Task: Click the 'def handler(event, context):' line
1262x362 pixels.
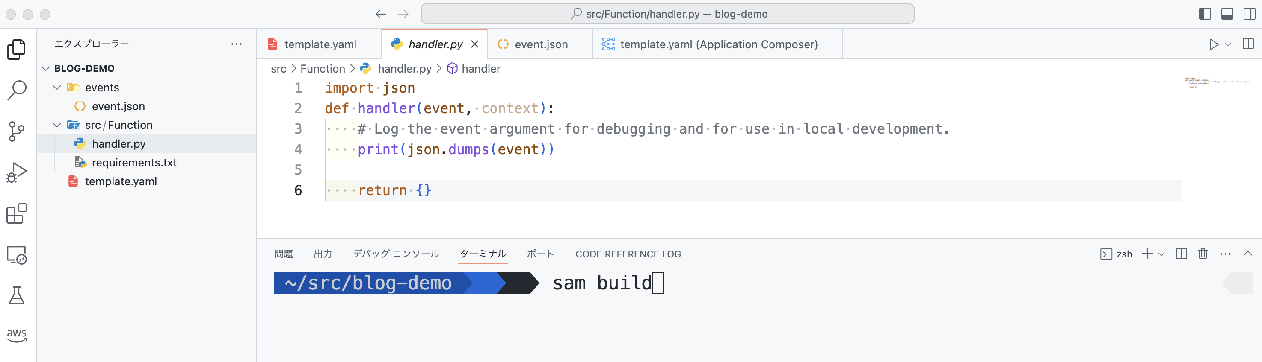Action: pos(439,108)
